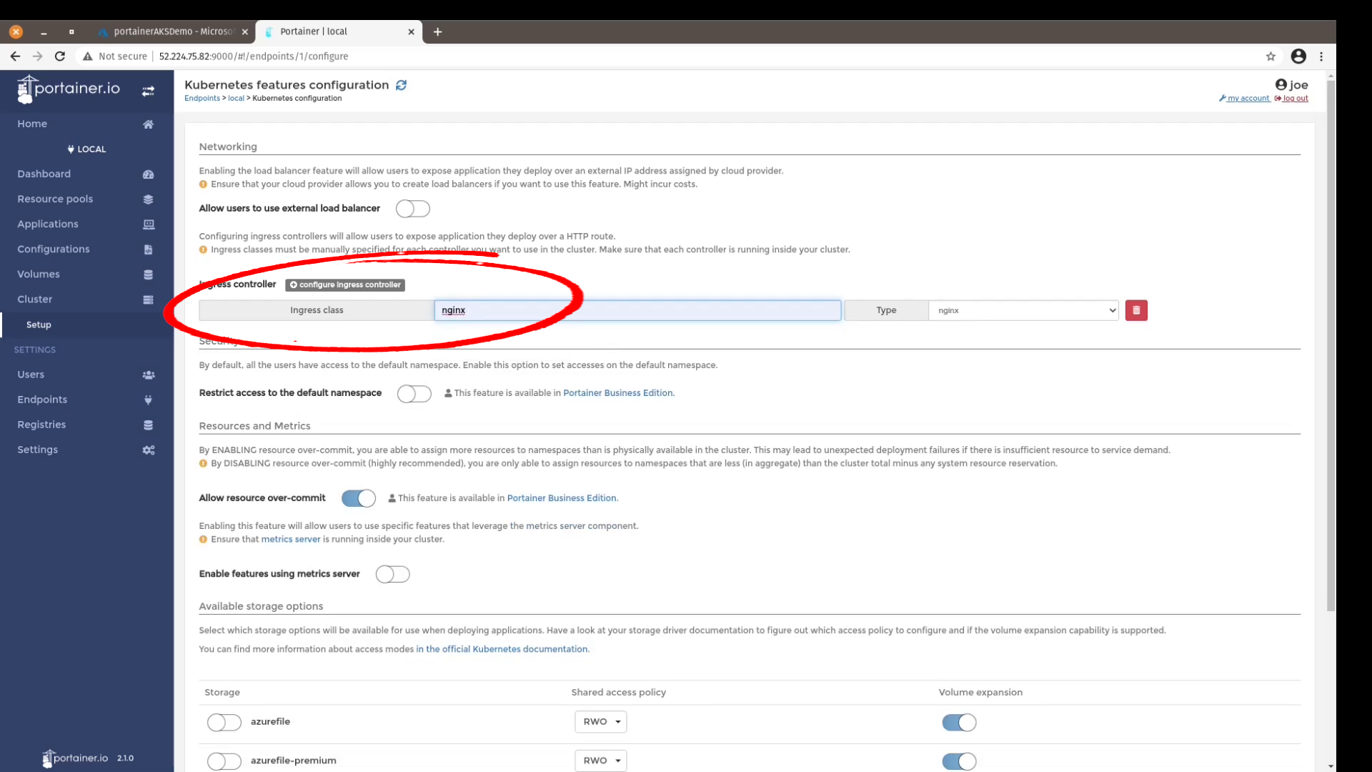The width and height of the screenshot is (1372, 772).
Task: Click the Settings gears icon in sidebar
Action: [148, 450]
